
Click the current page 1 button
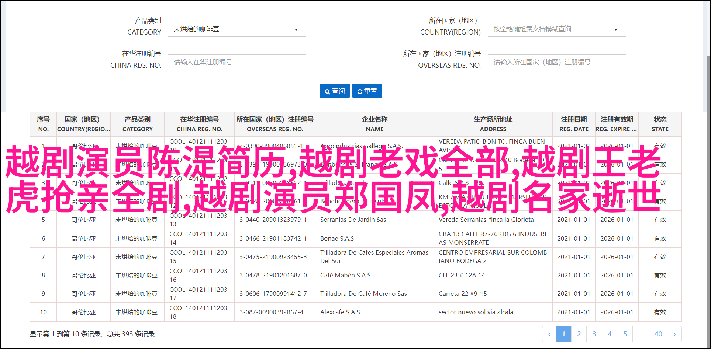[x=563, y=334]
